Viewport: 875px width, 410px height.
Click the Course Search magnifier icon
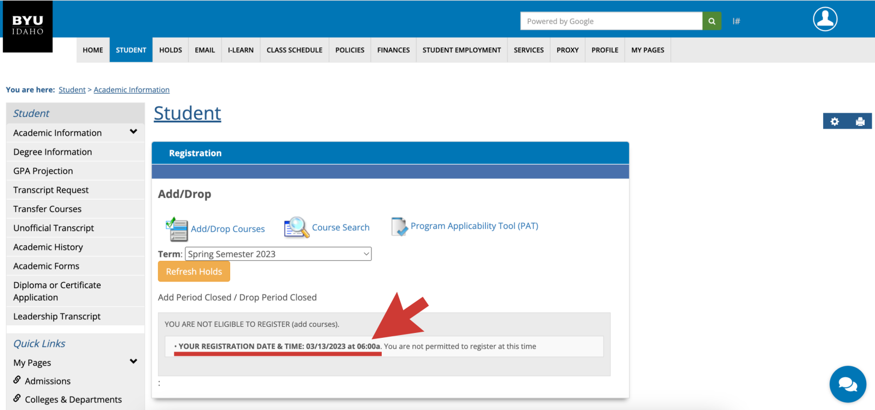(x=296, y=227)
